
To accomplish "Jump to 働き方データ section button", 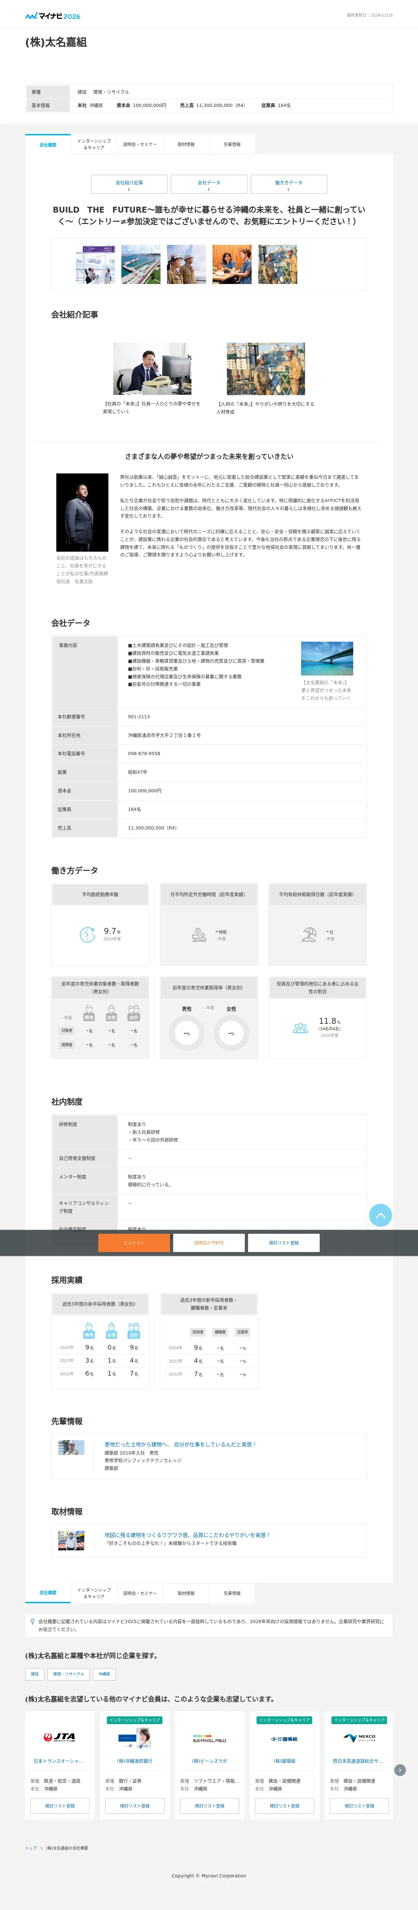I will click(288, 185).
